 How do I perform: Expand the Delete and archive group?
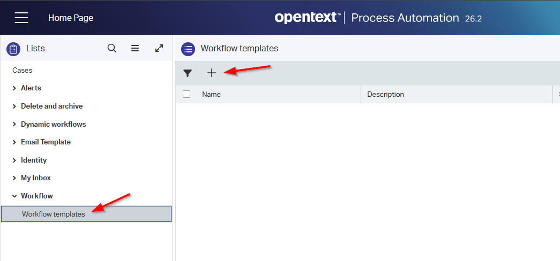coord(14,106)
